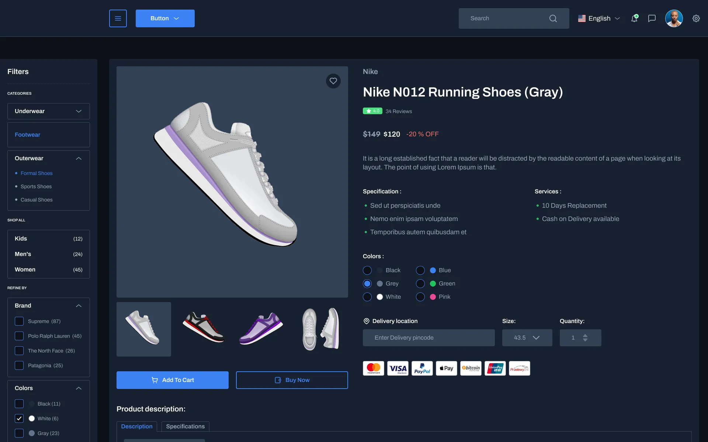708x442 pixels.
Task: Open the English language dropdown
Action: [x=598, y=18]
